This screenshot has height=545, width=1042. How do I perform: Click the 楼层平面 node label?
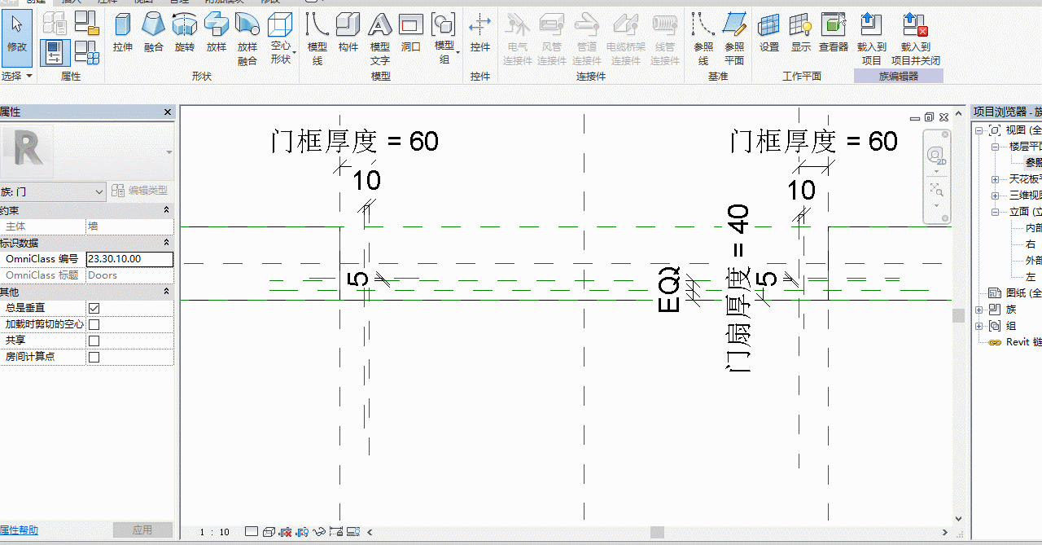point(1025,147)
